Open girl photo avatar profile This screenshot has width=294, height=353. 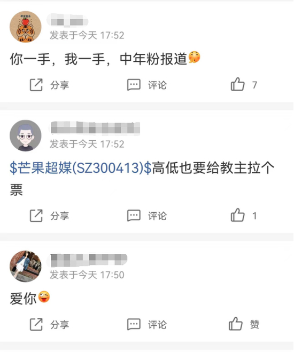pos(26,266)
